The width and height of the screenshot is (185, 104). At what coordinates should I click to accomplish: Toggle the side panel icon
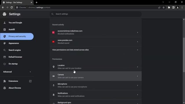(x=173, y=8)
